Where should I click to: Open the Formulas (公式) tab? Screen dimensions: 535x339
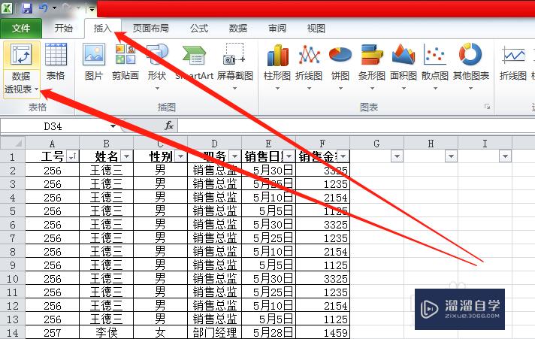pyautogui.click(x=199, y=28)
